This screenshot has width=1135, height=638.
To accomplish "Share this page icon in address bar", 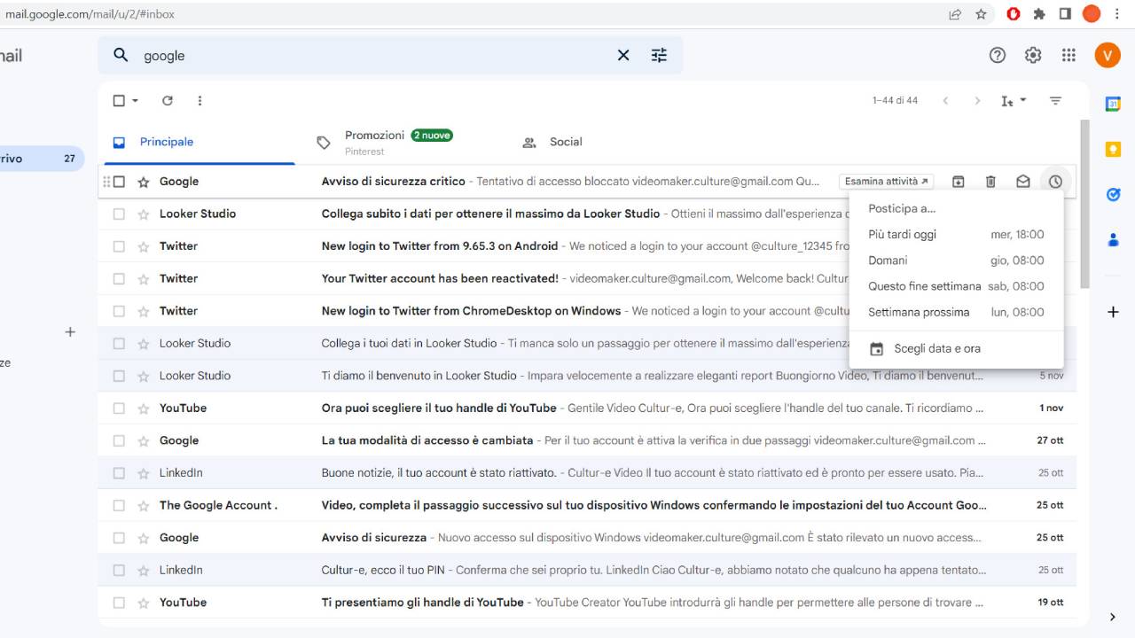I will pyautogui.click(x=955, y=14).
